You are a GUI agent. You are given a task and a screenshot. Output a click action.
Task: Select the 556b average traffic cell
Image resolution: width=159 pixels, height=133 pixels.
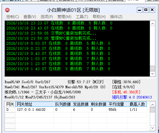pyautogui.click(x=117, y=110)
